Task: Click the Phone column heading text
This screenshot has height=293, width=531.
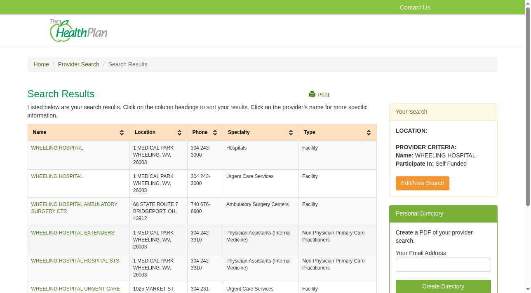Action: pyautogui.click(x=200, y=132)
